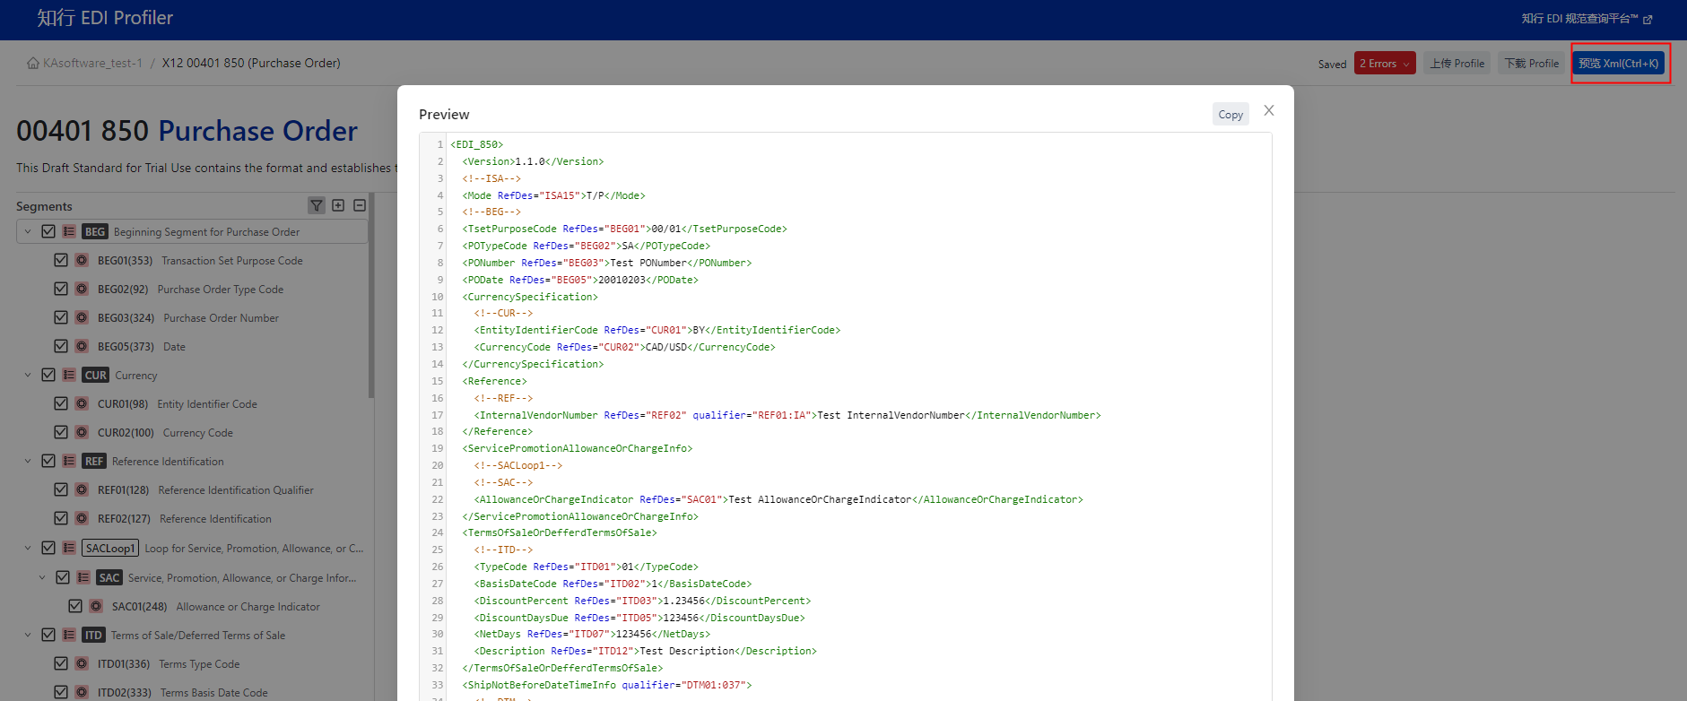Select ITD01(336) Terms Type Code item
1687x701 pixels.
click(x=199, y=664)
